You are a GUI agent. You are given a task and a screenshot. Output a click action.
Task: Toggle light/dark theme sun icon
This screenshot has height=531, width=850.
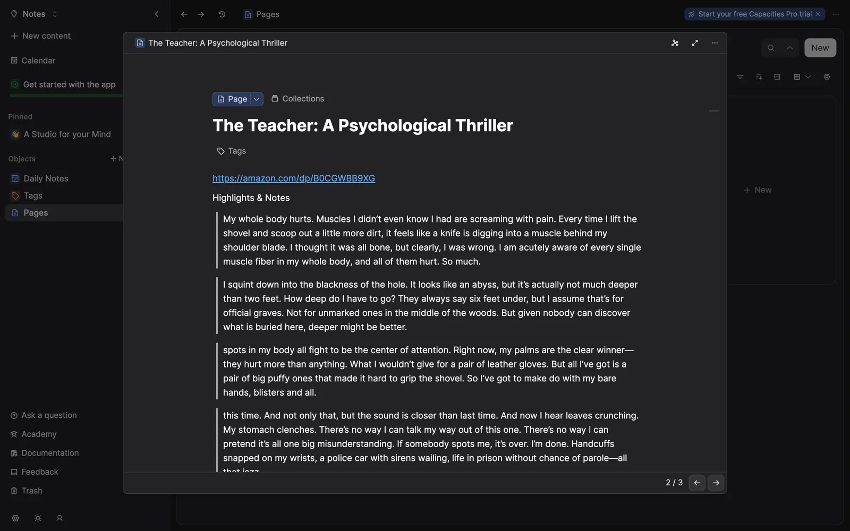(x=38, y=518)
